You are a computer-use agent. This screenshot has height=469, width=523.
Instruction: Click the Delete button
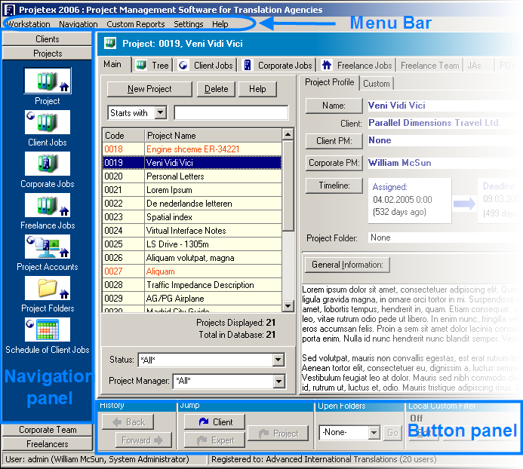(x=216, y=89)
